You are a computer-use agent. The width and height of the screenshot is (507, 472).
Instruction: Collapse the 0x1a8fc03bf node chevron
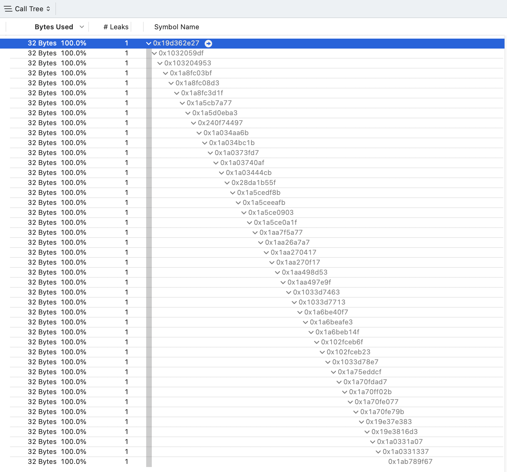point(165,73)
